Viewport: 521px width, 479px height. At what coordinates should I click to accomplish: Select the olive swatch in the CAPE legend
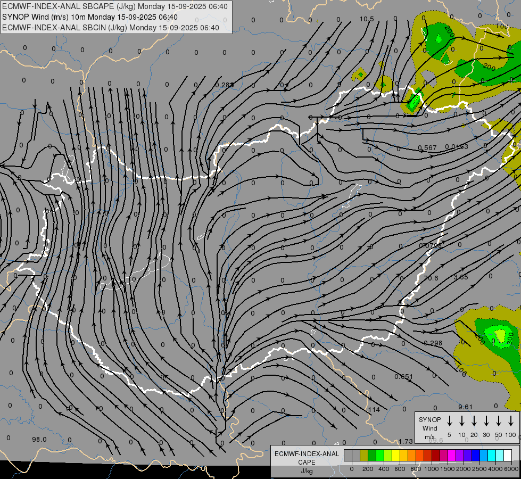coord(364,456)
